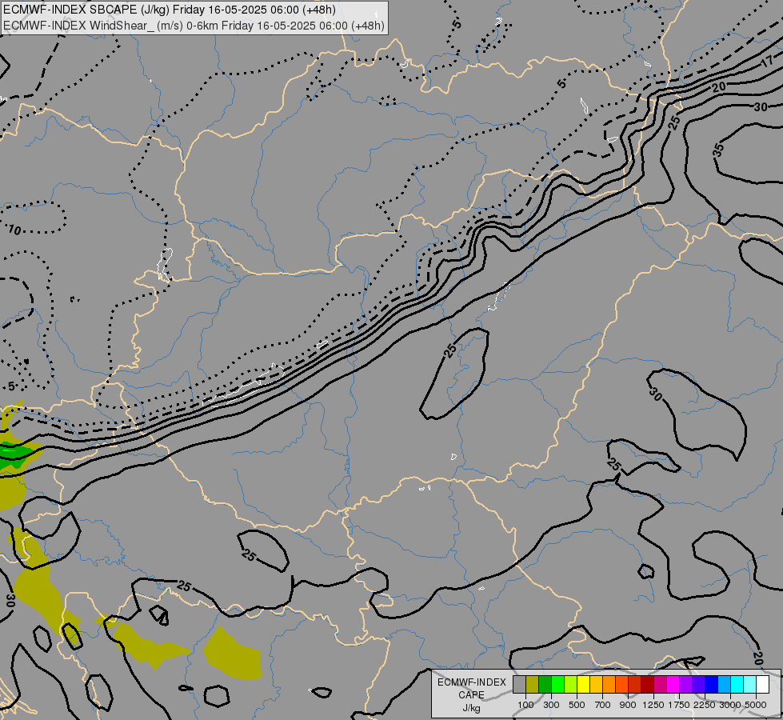
Task: Click the amber legend swatch
Action: click(x=596, y=685)
